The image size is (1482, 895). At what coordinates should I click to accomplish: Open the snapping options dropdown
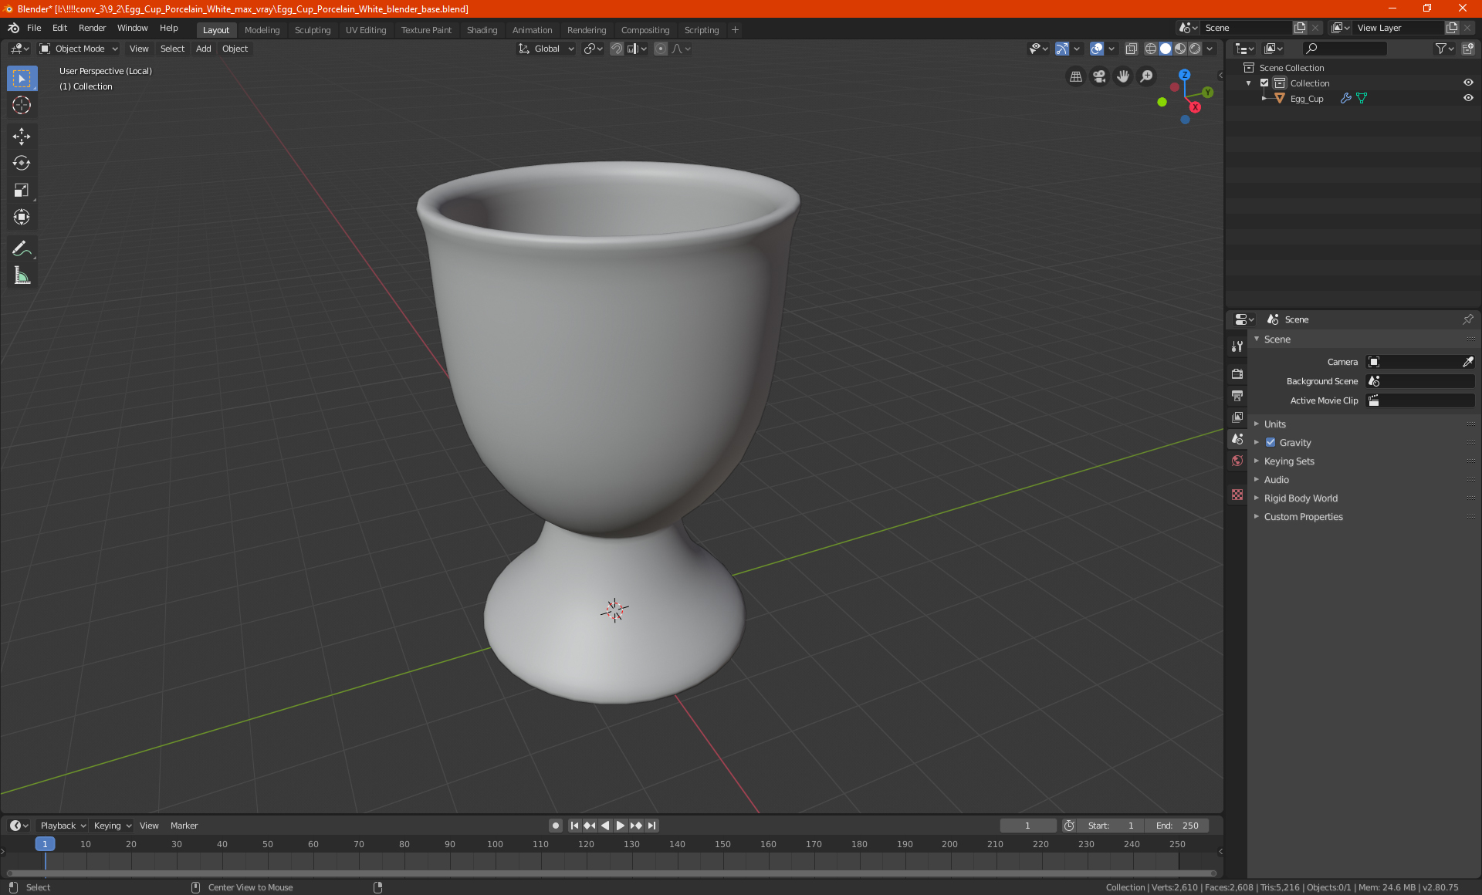coord(638,49)
